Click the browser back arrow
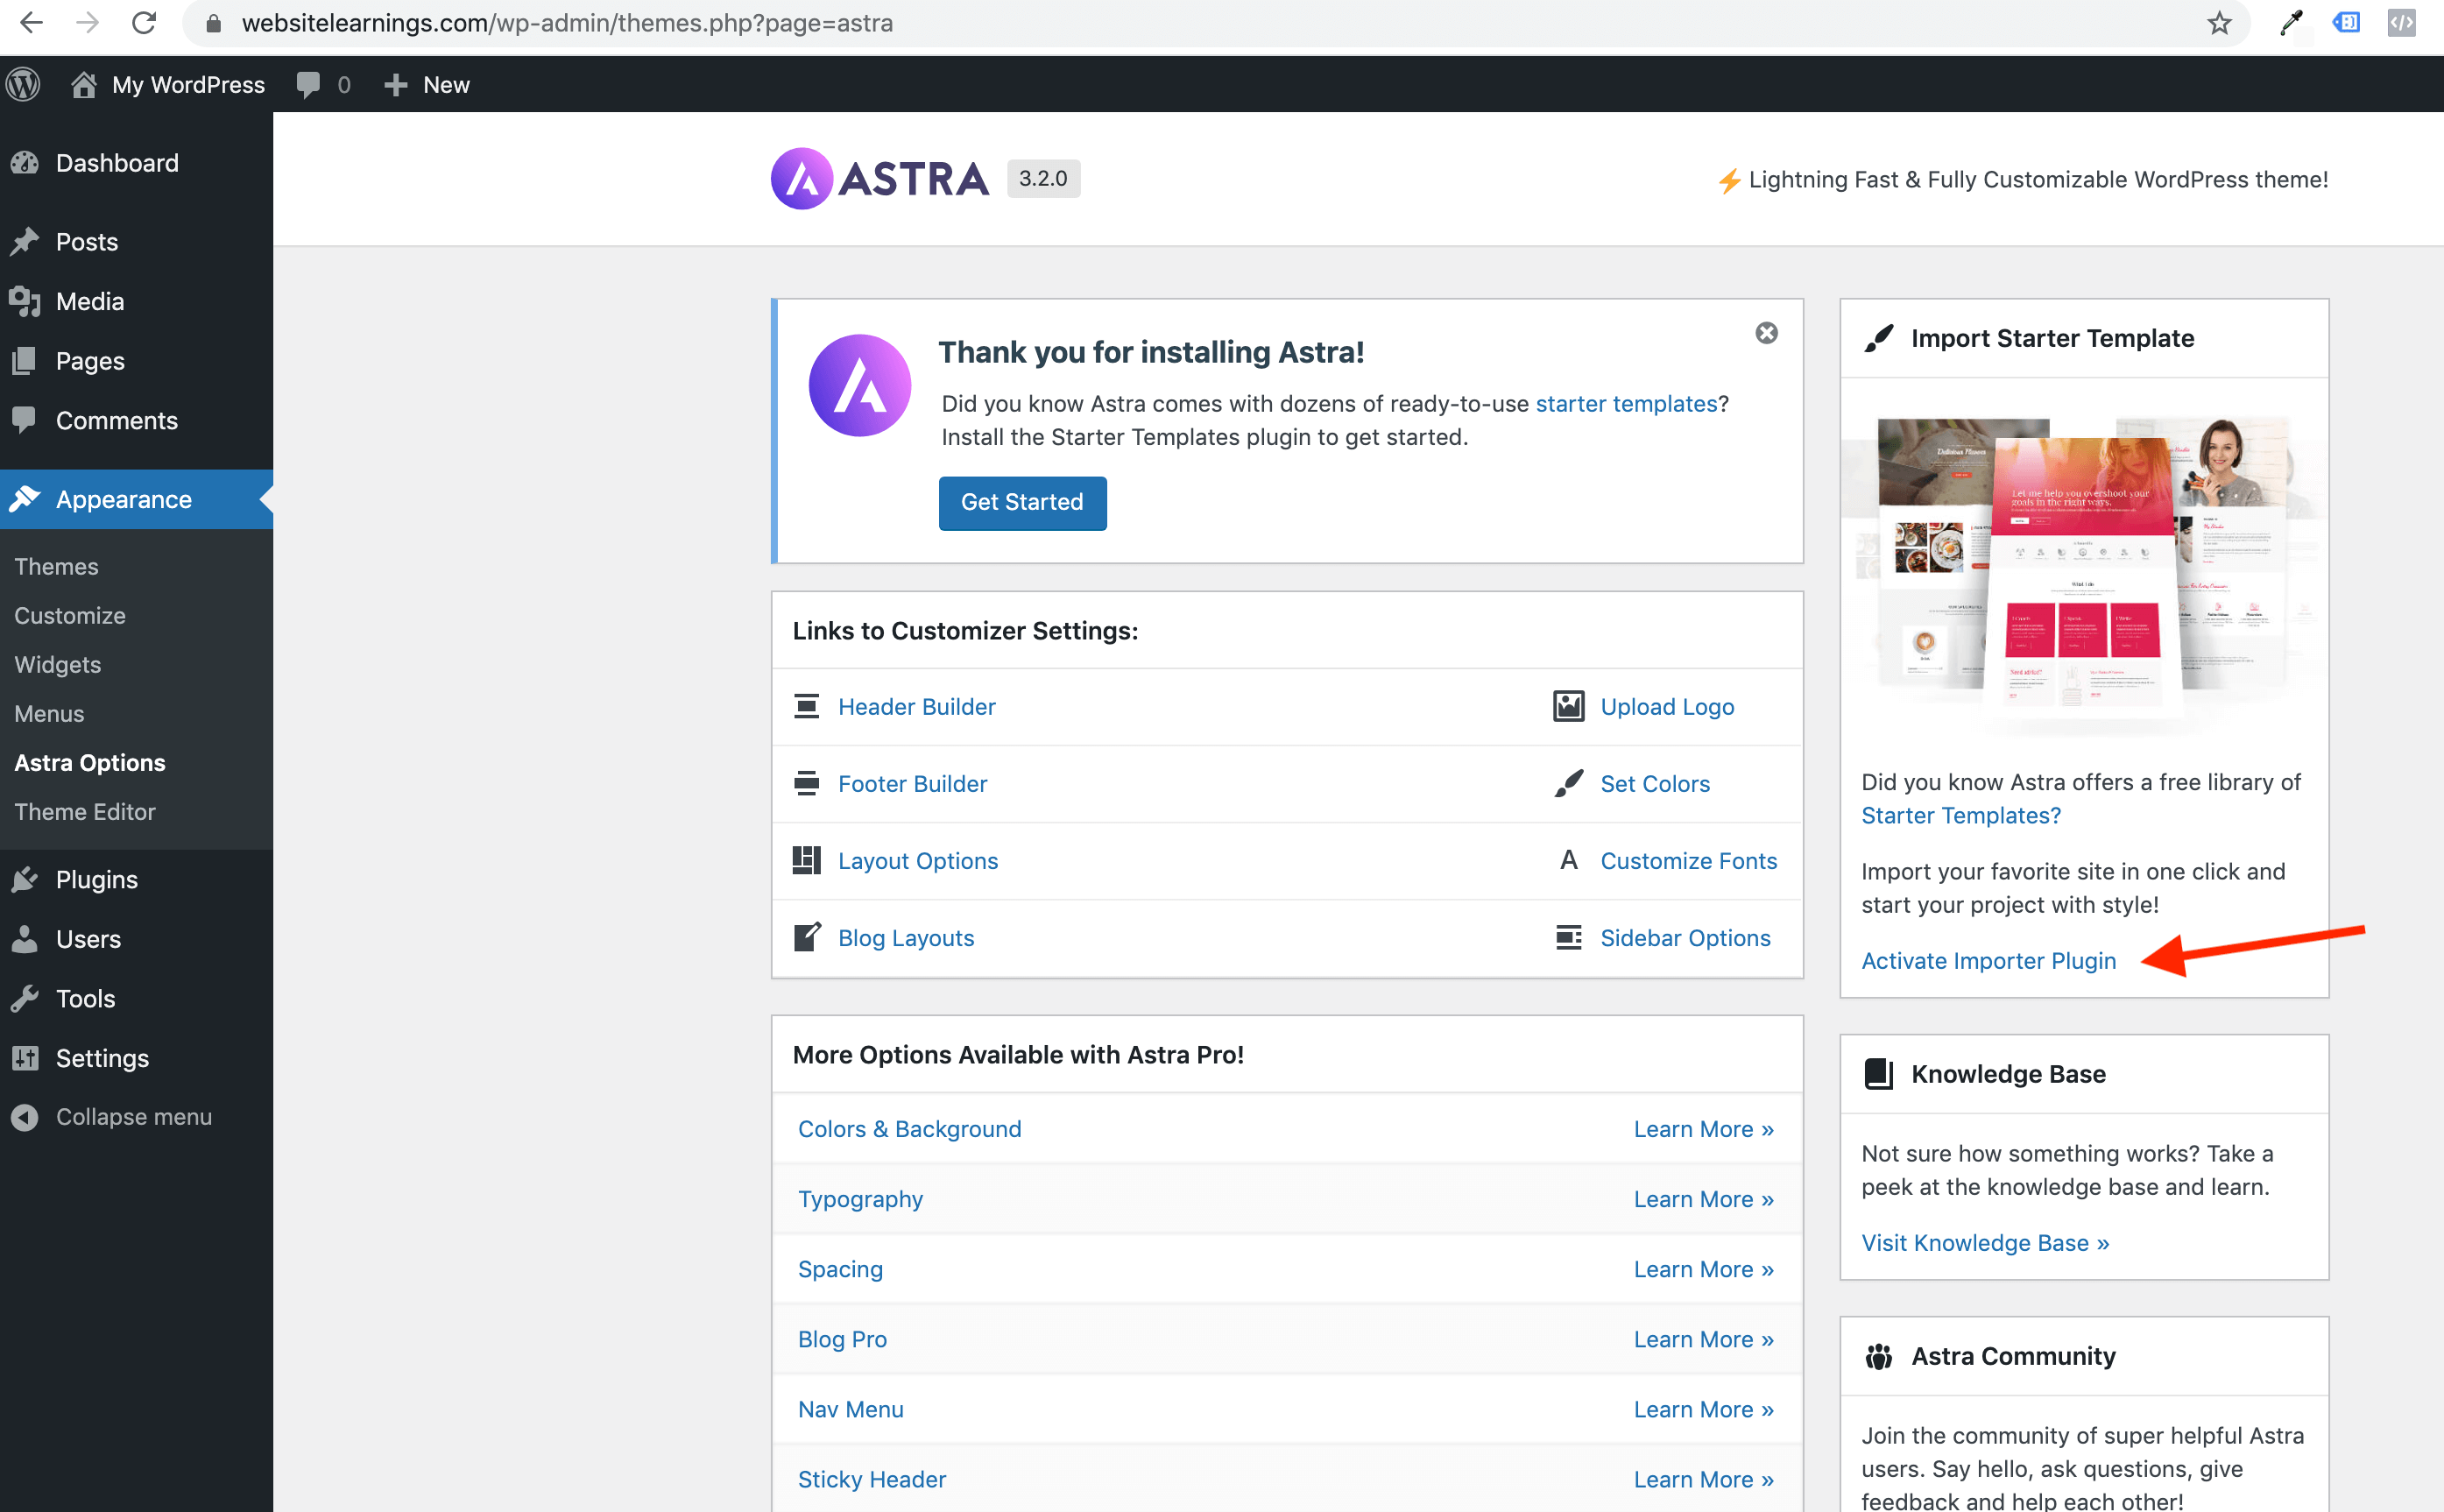 31,23
